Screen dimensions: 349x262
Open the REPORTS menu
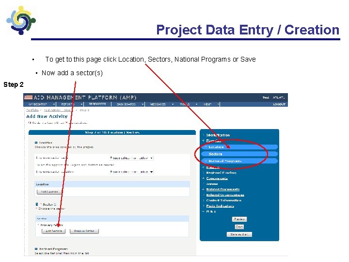tap(68, 104)
